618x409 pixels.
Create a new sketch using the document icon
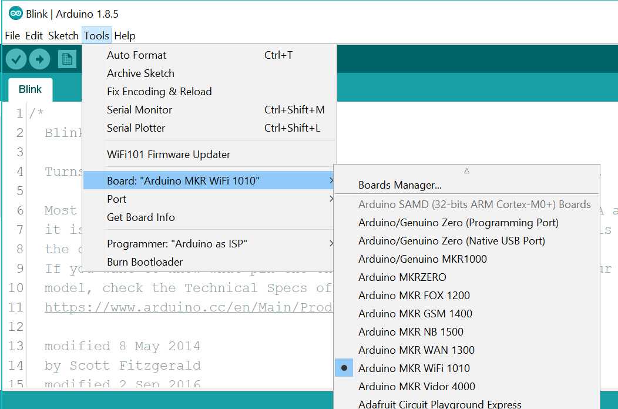(x=66, y=58)
